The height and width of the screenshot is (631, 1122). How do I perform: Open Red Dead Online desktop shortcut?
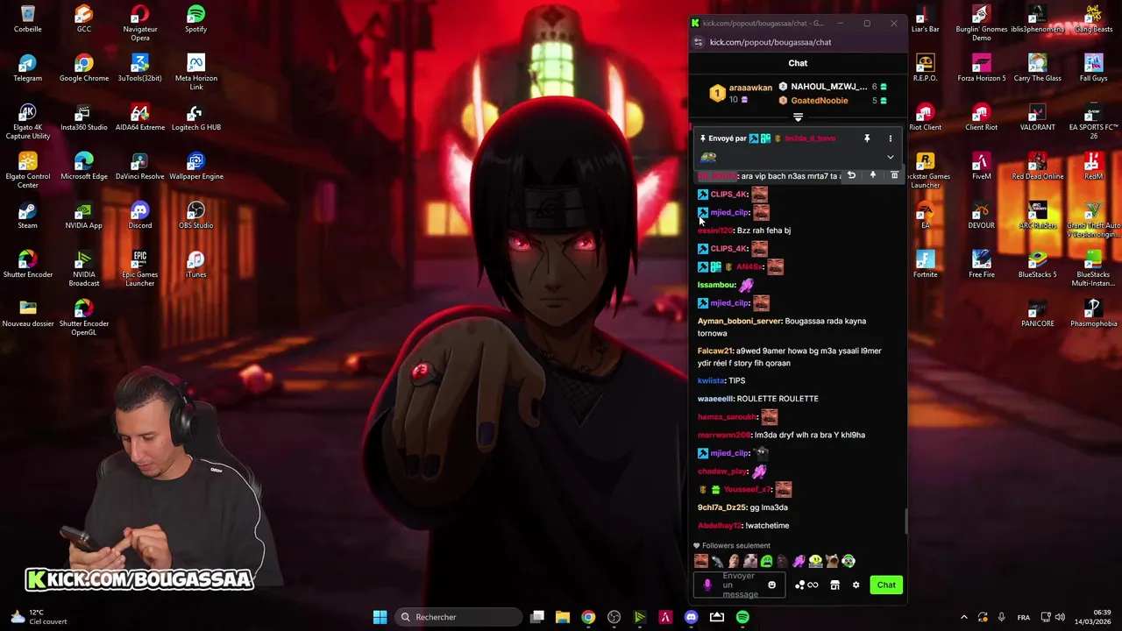[x=1038, y=167]
